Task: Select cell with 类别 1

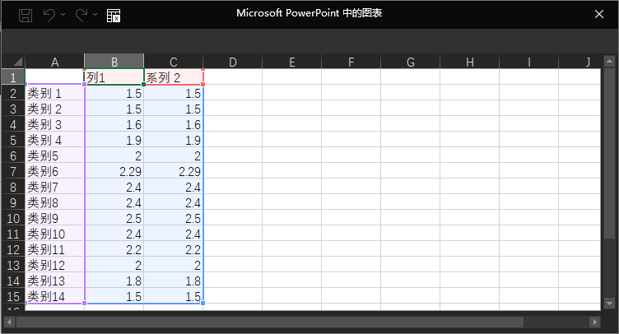Action: (x=55, y=93)
